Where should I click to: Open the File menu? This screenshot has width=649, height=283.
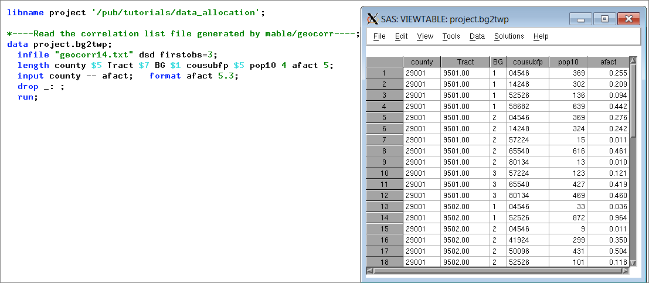coord(379,36)
